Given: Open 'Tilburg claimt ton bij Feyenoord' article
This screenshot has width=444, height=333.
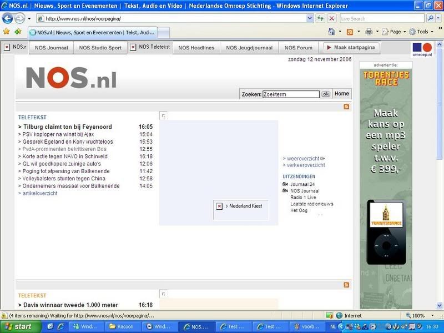Looking at the screenshot, I should click(67, 127).
